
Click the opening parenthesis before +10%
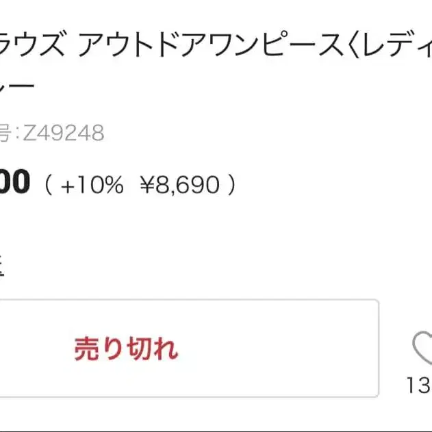point(48,185)
